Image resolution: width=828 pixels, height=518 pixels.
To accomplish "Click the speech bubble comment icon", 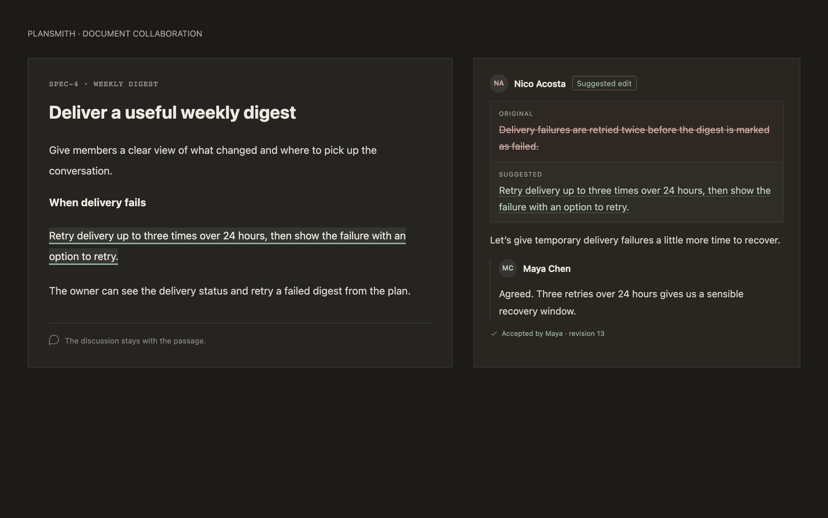I will pyautogui.click(x=54, y=340).
